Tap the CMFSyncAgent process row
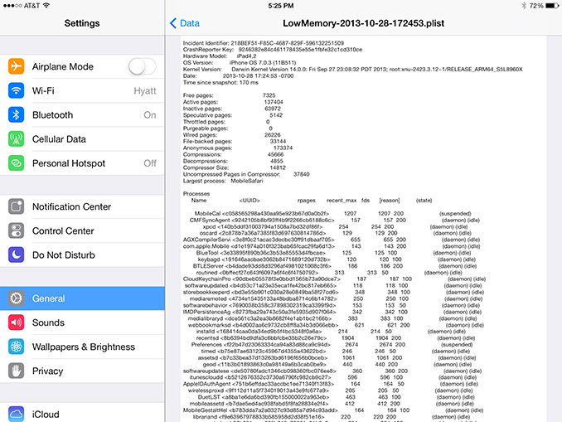The width and height of the screenshot is (562, 422). (335, 221)
